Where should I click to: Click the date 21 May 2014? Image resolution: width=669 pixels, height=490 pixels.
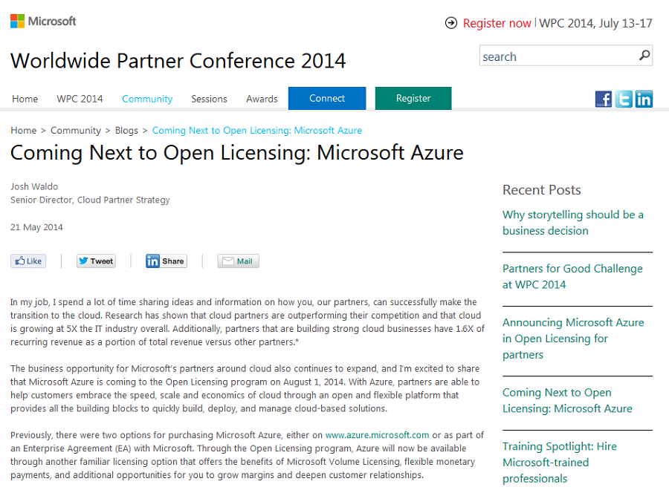[x=36, y=227]
